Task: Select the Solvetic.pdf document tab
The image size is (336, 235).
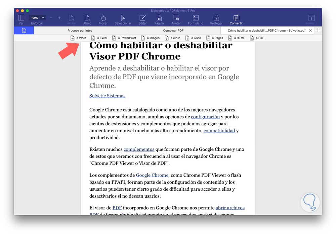Action: coord(266,31)
